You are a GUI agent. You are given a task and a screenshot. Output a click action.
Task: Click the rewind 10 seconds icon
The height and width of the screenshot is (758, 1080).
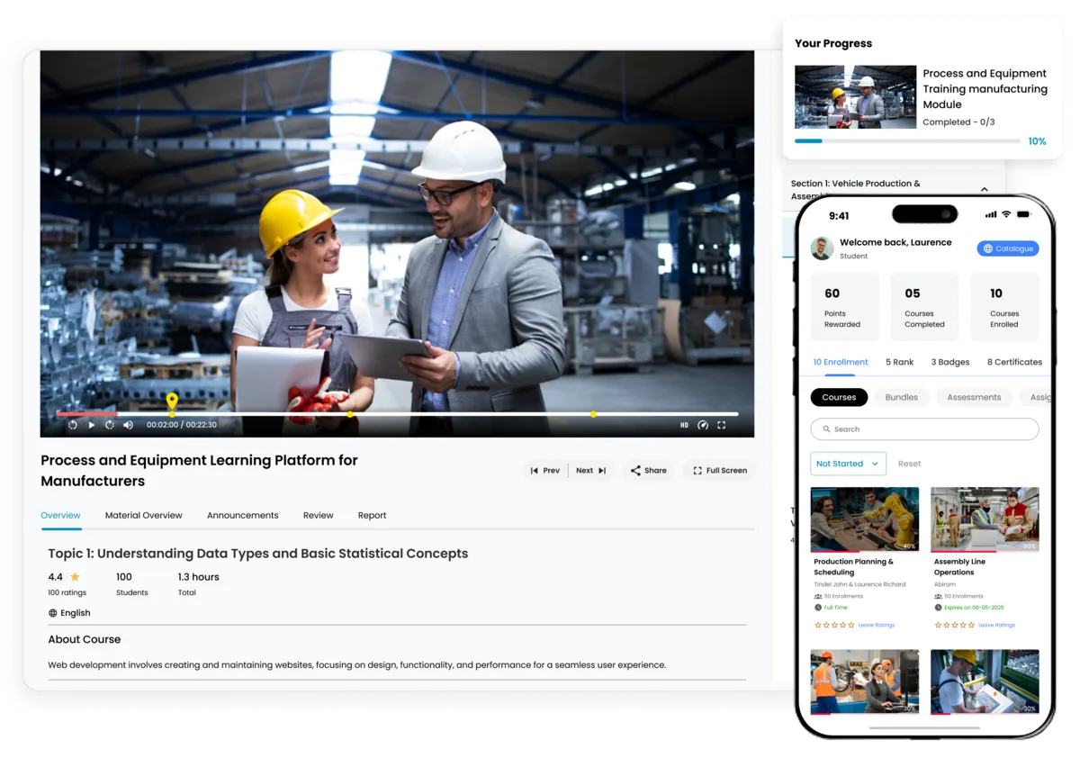tap(72, 424)
